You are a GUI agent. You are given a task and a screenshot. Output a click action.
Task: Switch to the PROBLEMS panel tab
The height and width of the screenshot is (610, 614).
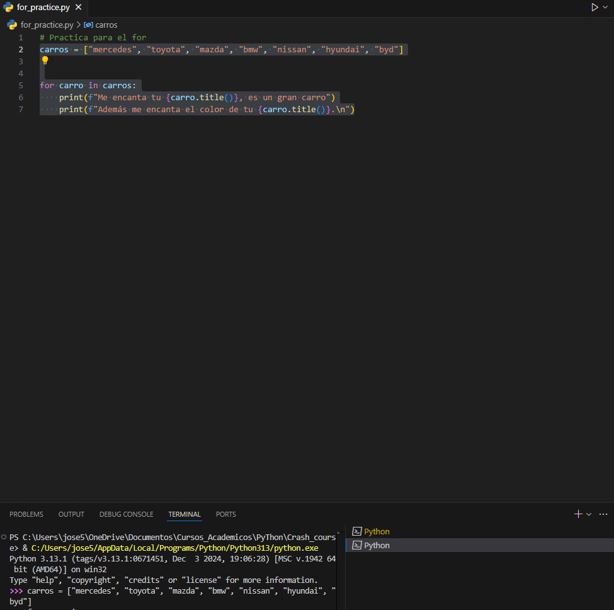click(26, 514)
